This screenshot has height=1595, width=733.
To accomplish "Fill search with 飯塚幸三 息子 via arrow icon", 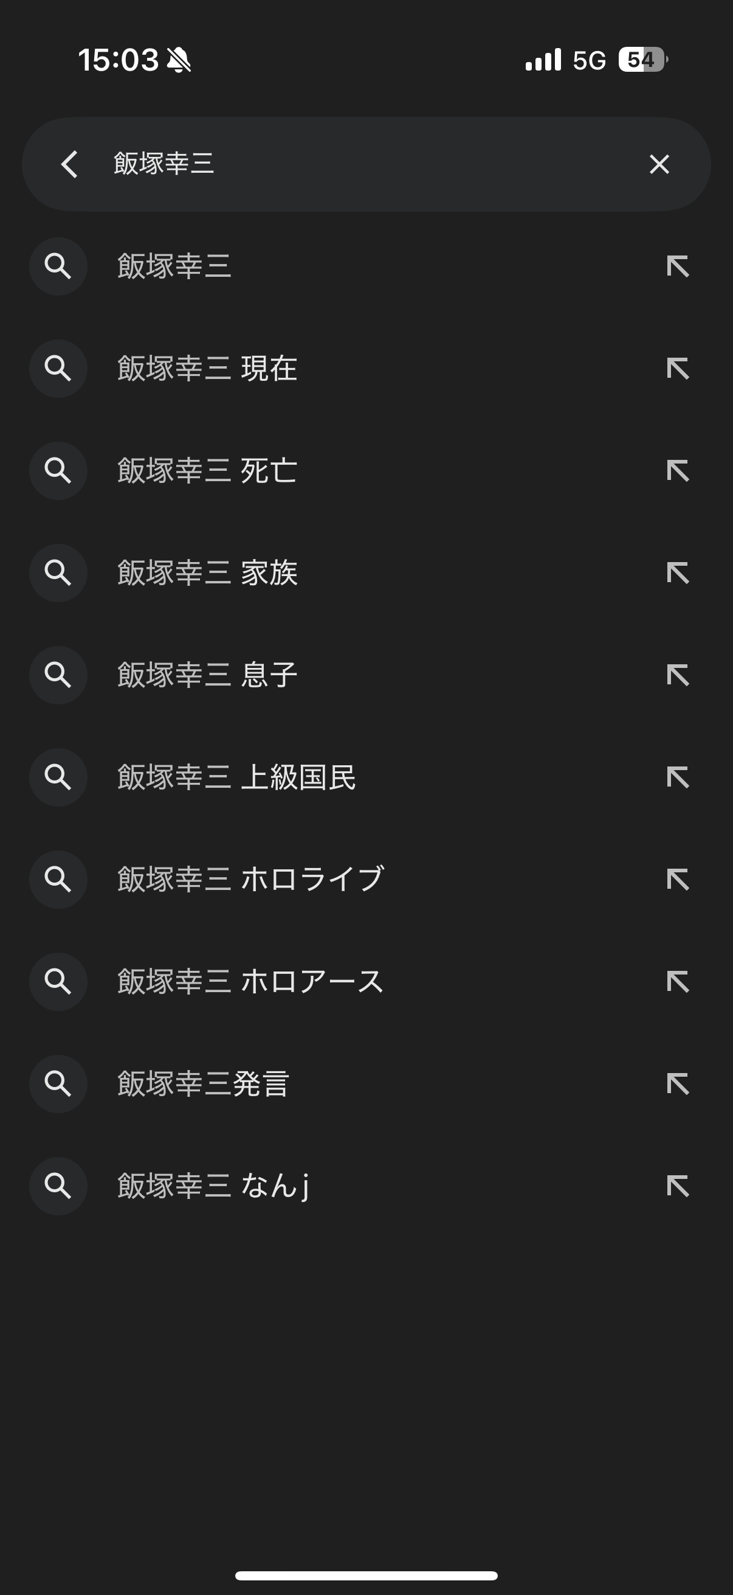I will coord(678,675).
